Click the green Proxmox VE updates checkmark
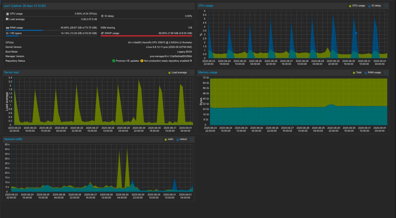 pos(114,61)
